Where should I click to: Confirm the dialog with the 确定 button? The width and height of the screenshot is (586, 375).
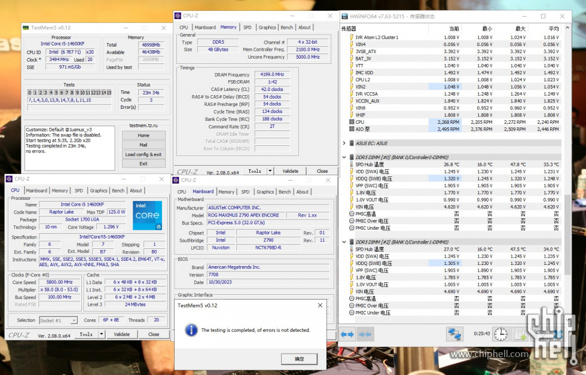click(x=299, y=359)
